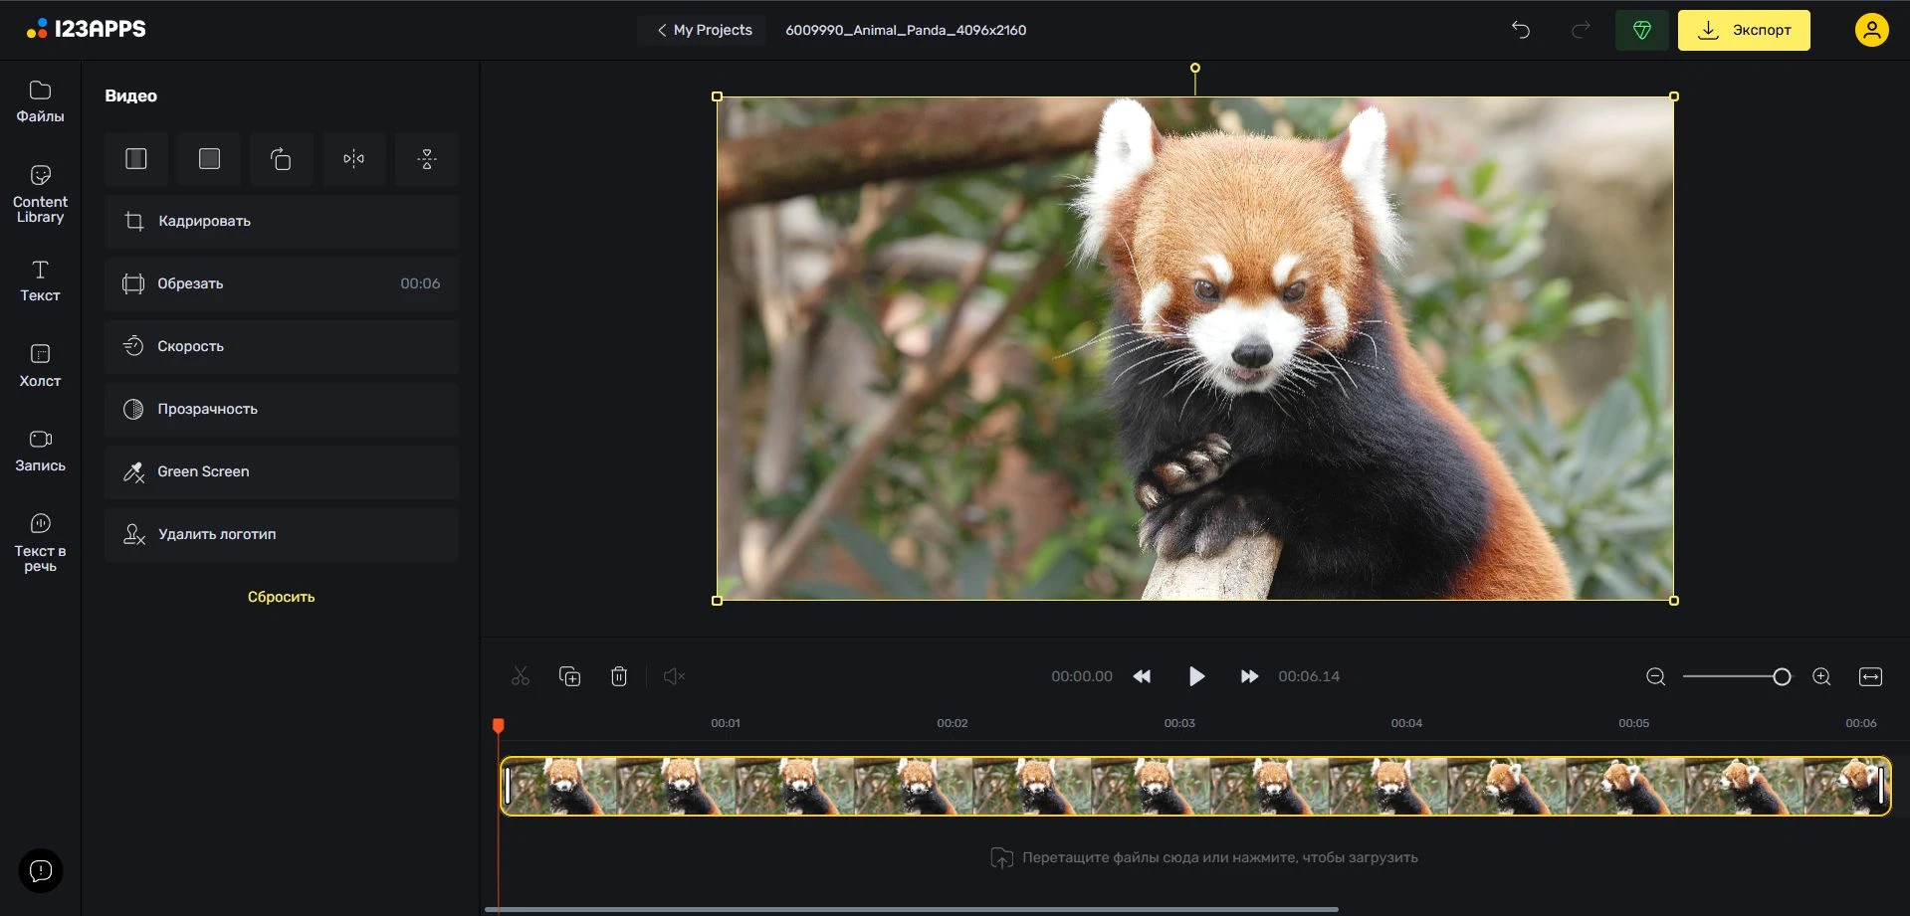Click the rotate video icon

(x=282, y=159)
